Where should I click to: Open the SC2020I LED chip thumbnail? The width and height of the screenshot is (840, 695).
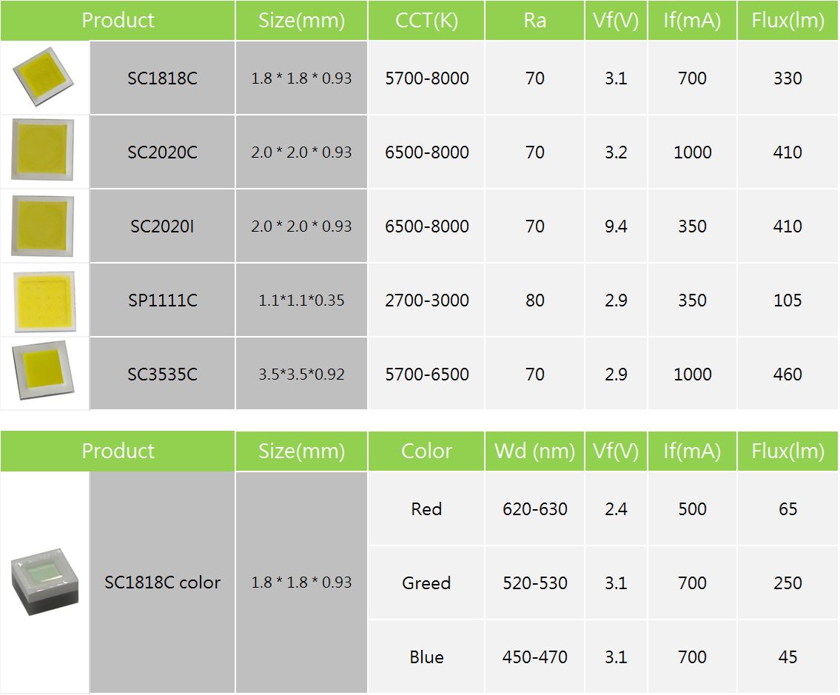click(x=43, y=226)
